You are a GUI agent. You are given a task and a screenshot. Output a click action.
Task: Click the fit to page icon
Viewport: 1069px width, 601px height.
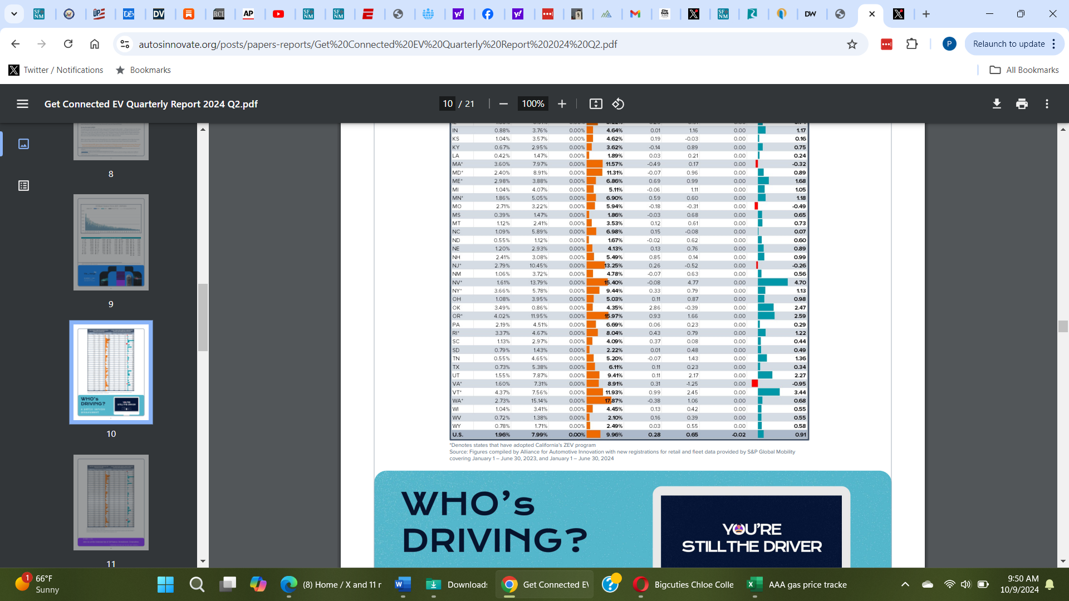(596, 104)
